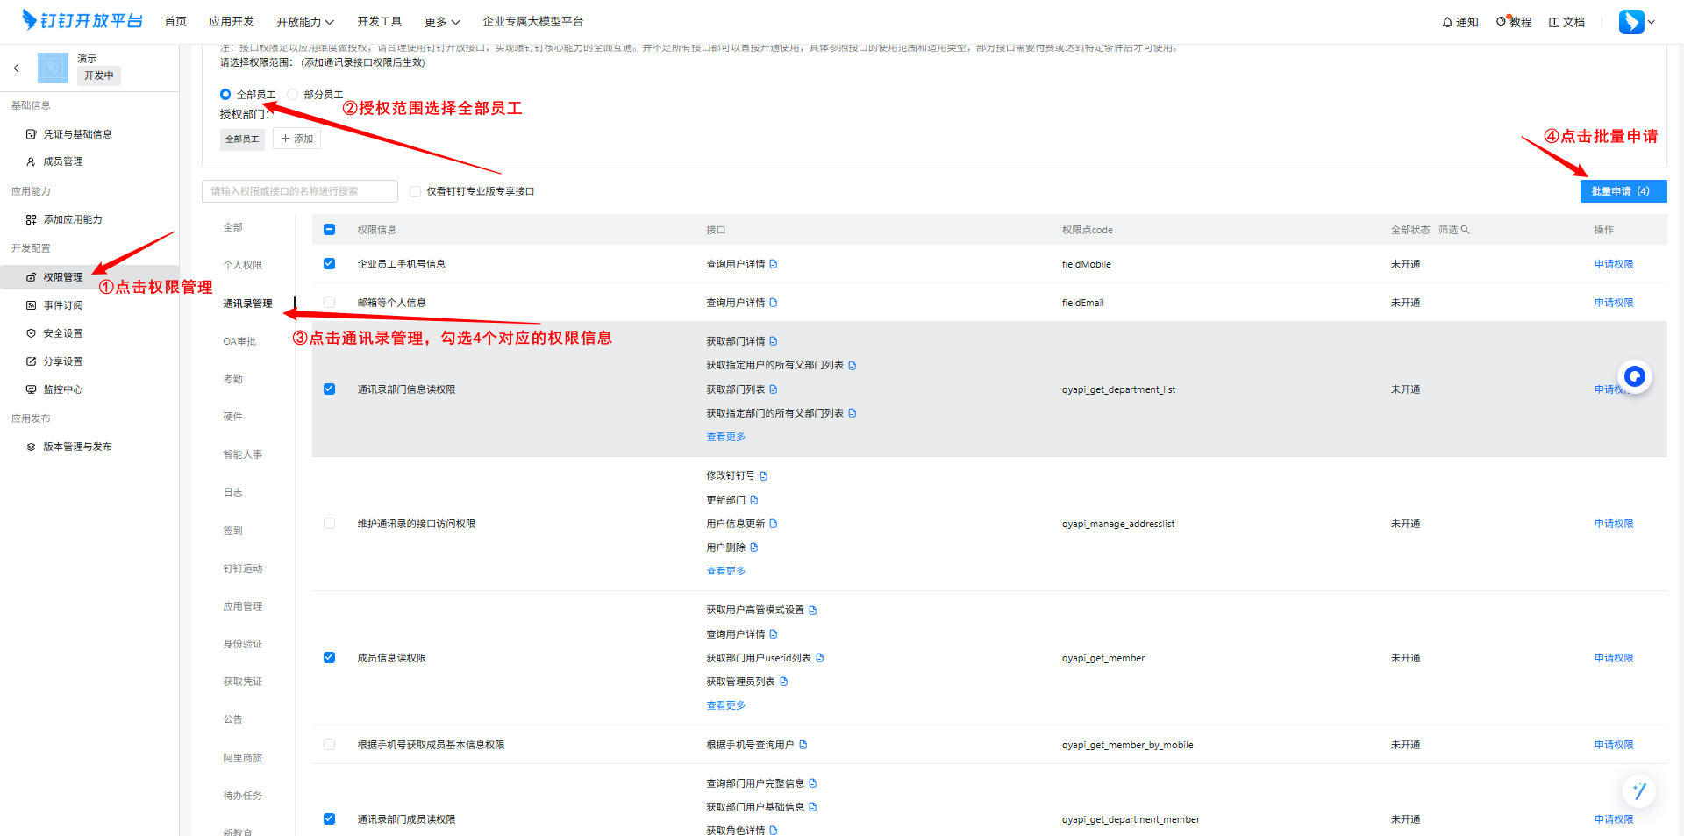Click the user avatar in top bar

1631,21
